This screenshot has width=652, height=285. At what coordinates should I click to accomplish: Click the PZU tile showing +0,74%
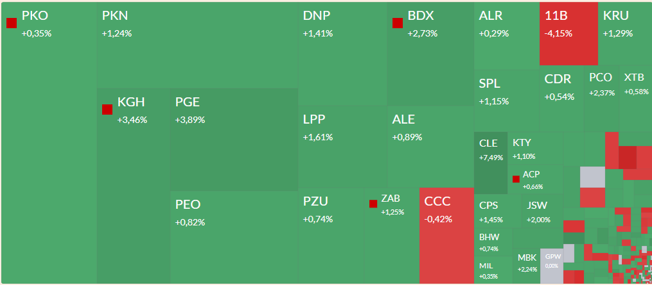(x=331, y=236)
